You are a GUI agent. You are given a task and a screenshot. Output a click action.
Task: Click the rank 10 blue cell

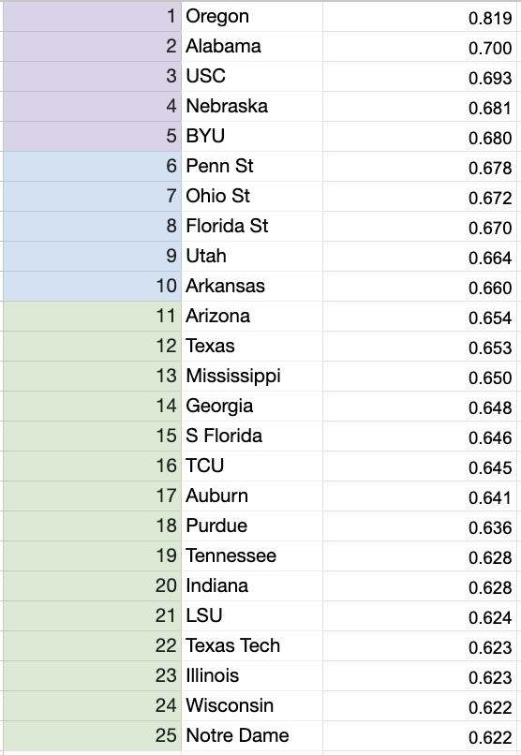coord(92,287)
